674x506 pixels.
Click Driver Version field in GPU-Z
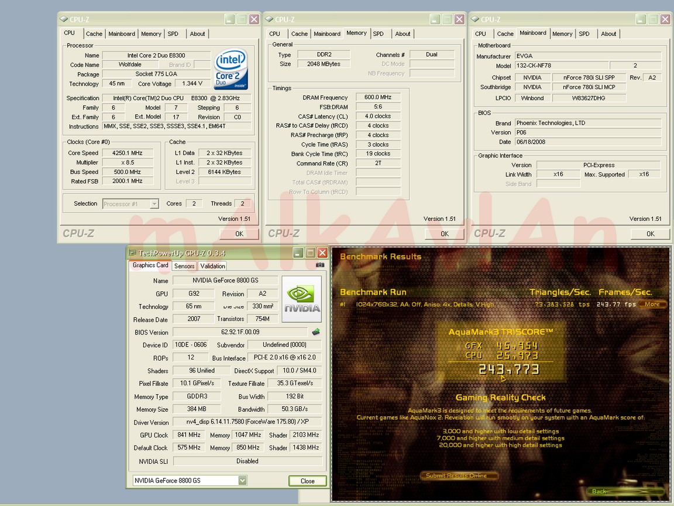coord(247,421)
